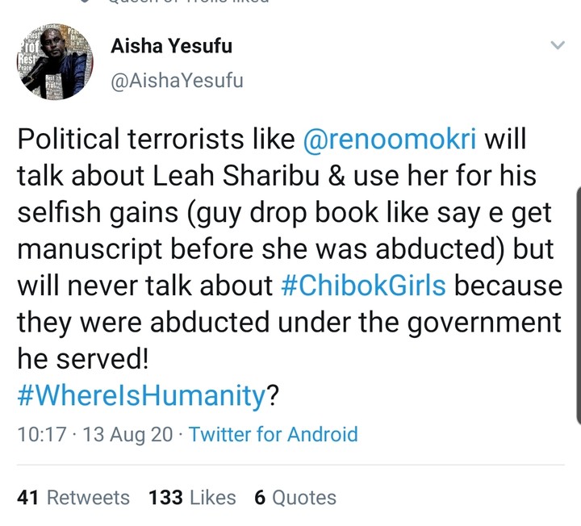Click the 10:17 tweet time
Image resolution: width=581 pixels, height=526 pixels.
41,434
